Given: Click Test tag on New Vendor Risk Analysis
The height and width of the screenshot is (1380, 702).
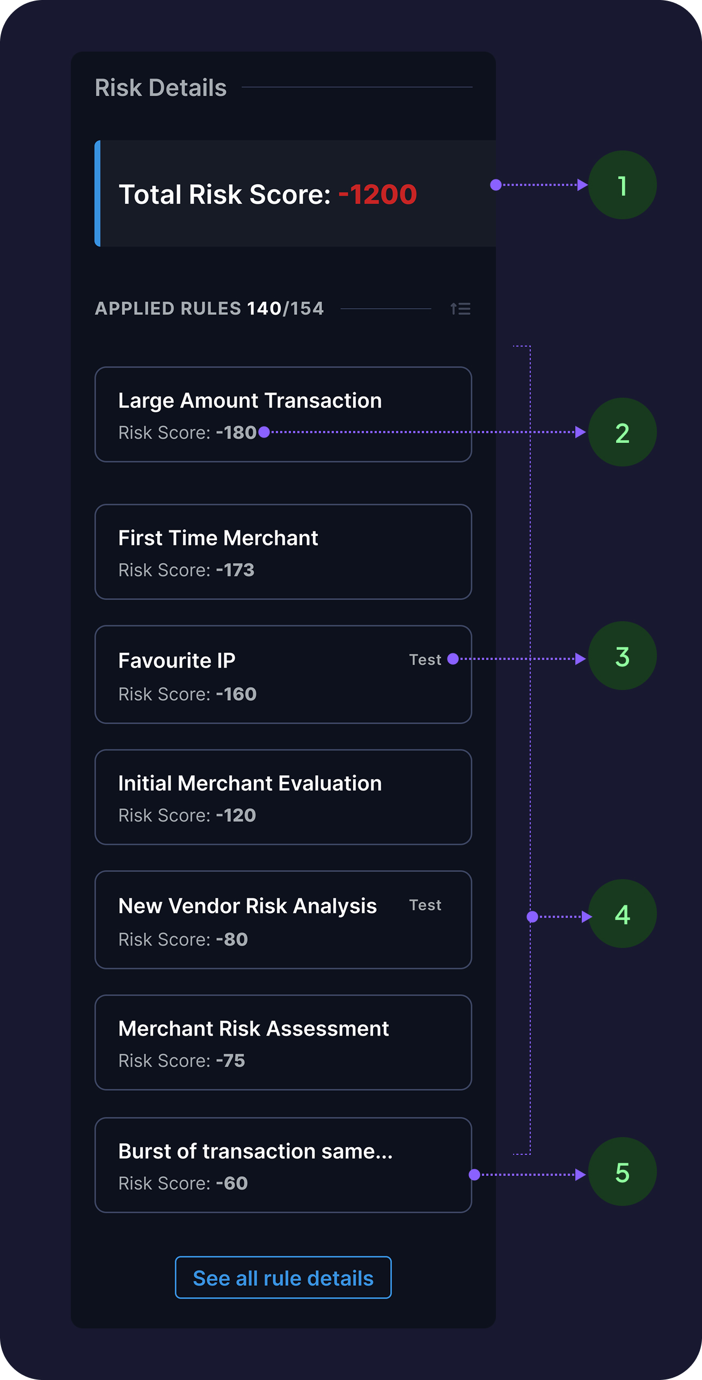Looking at the screenshot, I should pyautogui.click(x=425, y=905).
